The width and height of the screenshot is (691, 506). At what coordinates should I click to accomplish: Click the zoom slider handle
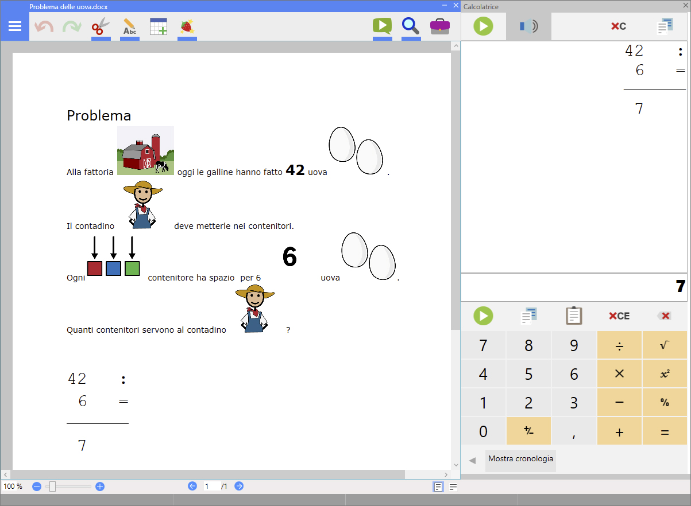(x=52, y=486)
